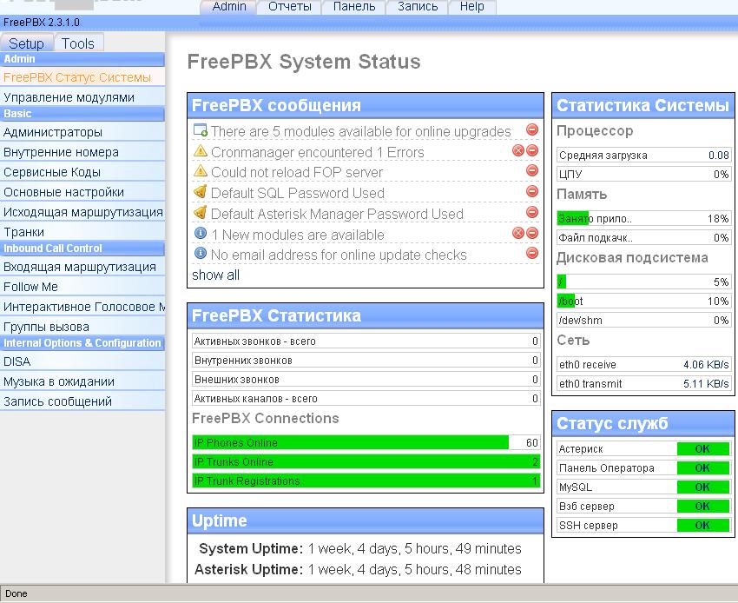Open Сервисные Коды
This screenshot has width=738, height=603.
(x=82, y=172)
